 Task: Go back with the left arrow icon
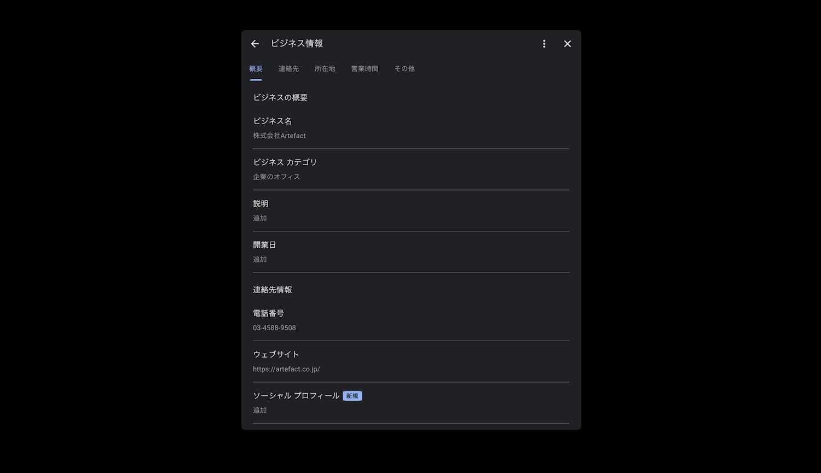click(255, 44)
